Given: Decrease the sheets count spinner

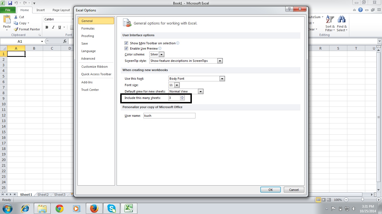Looking at the screenshot, I should click(182, 99).
